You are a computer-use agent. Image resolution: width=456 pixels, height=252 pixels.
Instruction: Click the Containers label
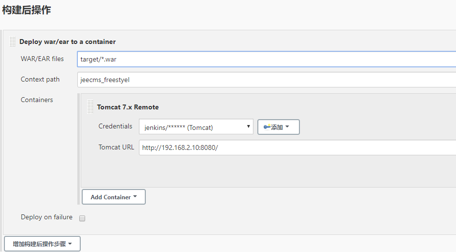coord(37,100)
